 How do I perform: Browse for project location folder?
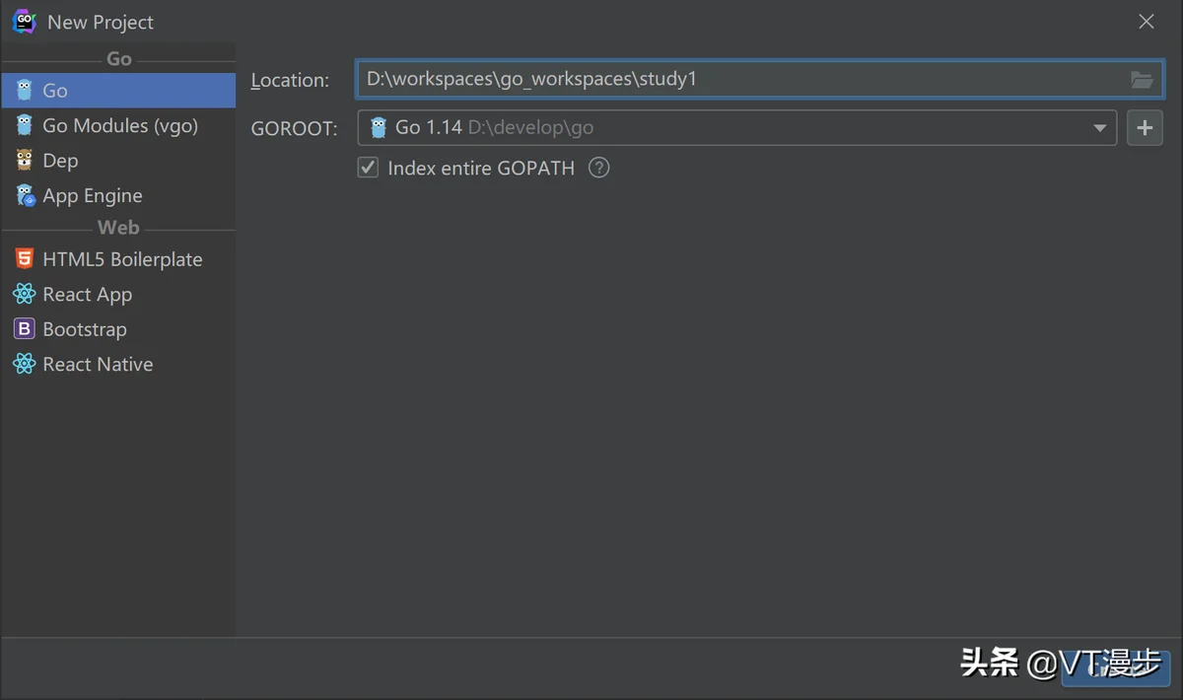tap(1142, 80)
